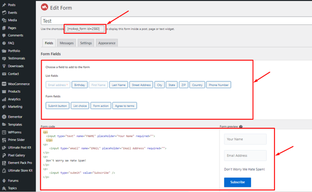Viewport: 312px width, 192px height.
Task: Open the Media library icon
Action: 4,20
